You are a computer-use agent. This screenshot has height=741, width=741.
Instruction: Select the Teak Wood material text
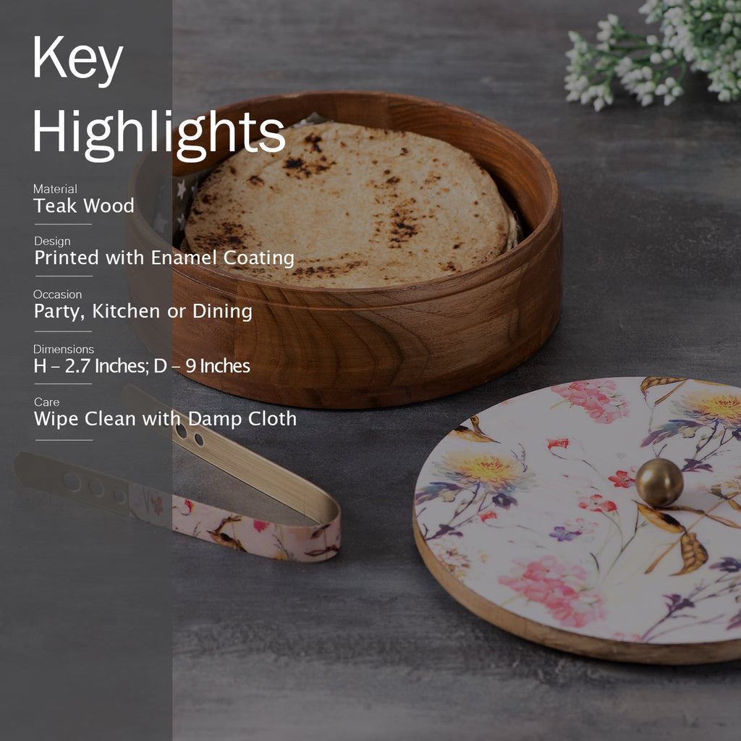tap(84, 206)
